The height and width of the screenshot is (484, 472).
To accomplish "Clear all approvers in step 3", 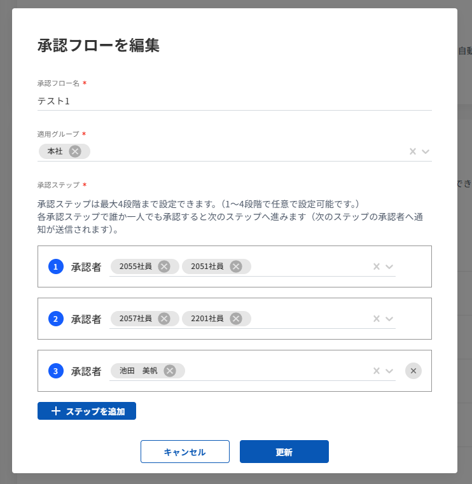I will point(377,371).
